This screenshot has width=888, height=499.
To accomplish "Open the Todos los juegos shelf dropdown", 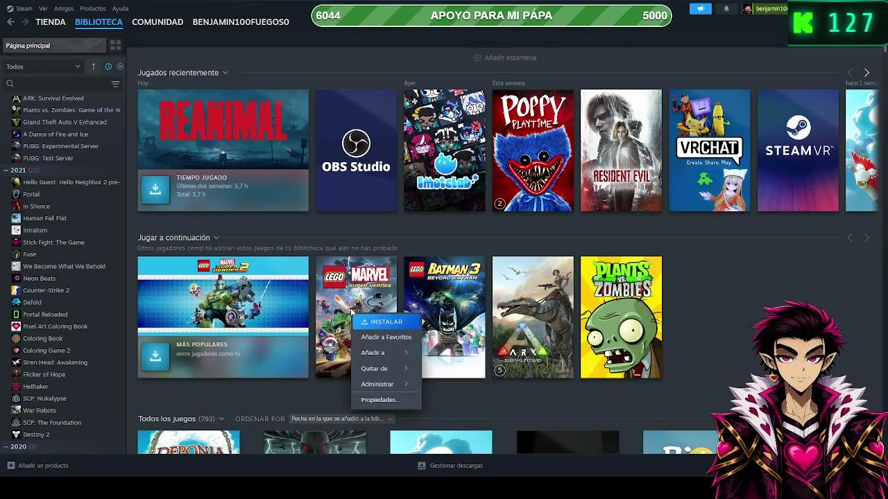I will click(x=221, y=419).
